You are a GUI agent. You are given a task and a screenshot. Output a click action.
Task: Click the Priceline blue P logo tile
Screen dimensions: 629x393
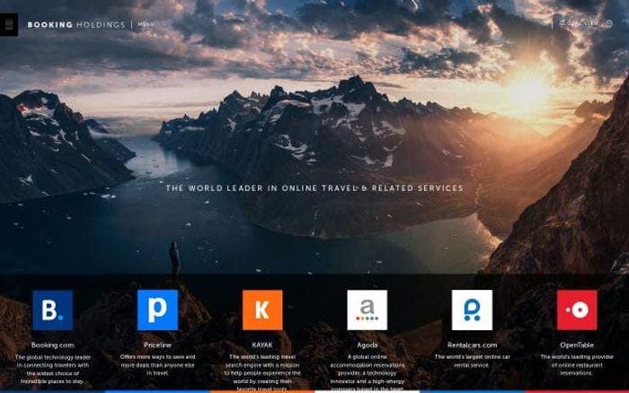click(157, 310)
